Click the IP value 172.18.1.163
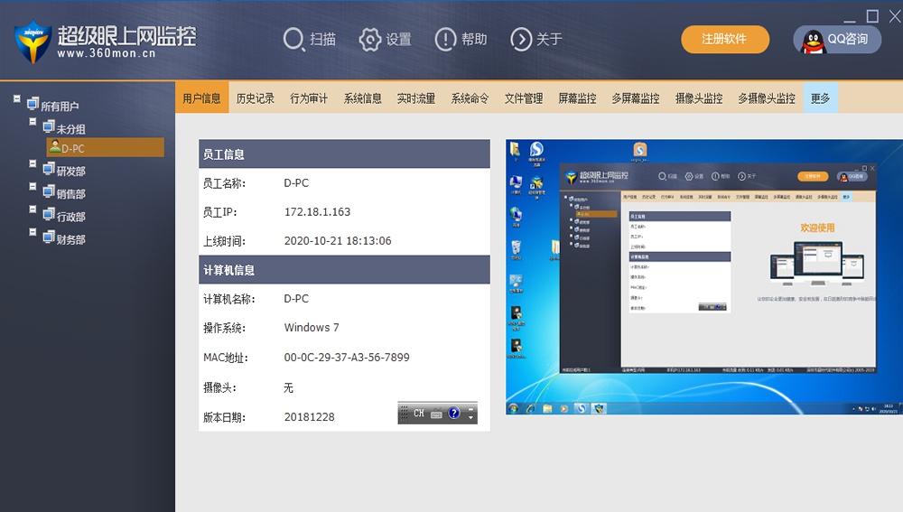Screen dimensions: 903x512 317,212
